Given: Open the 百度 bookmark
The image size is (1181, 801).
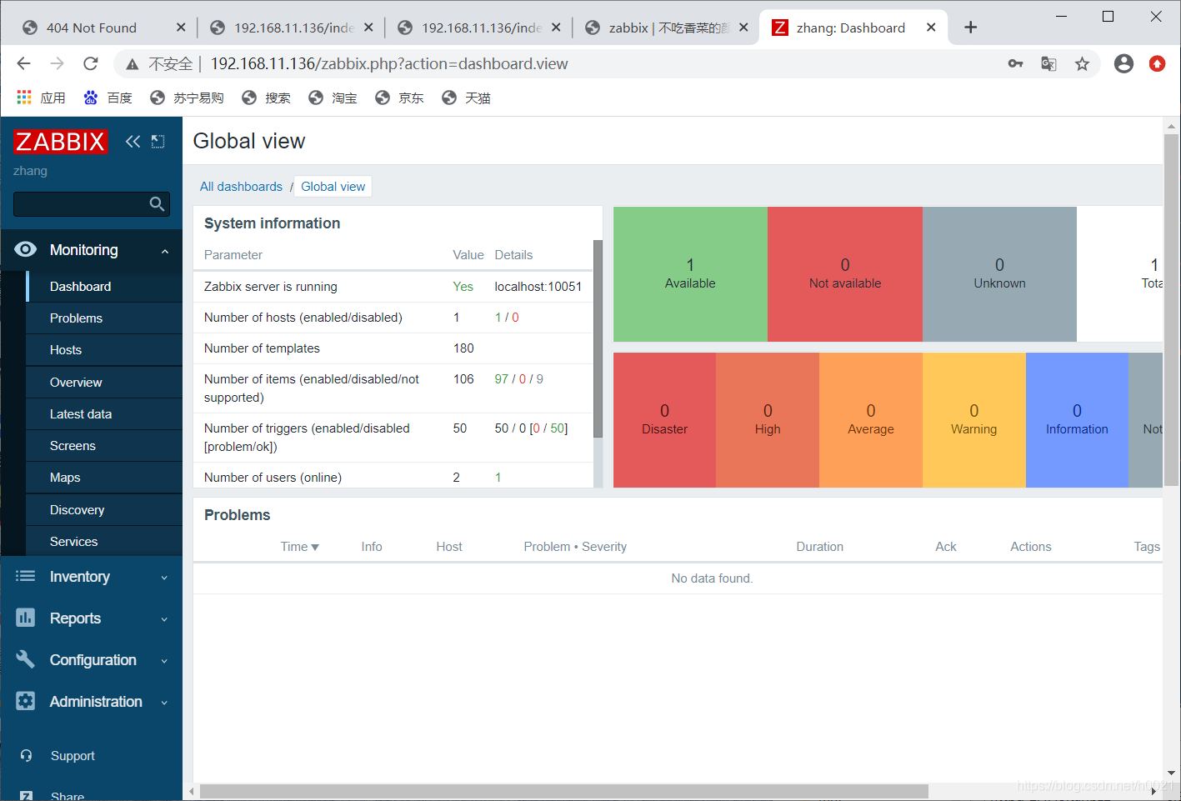Looking at the screenshot, I should tap(108, 98).
